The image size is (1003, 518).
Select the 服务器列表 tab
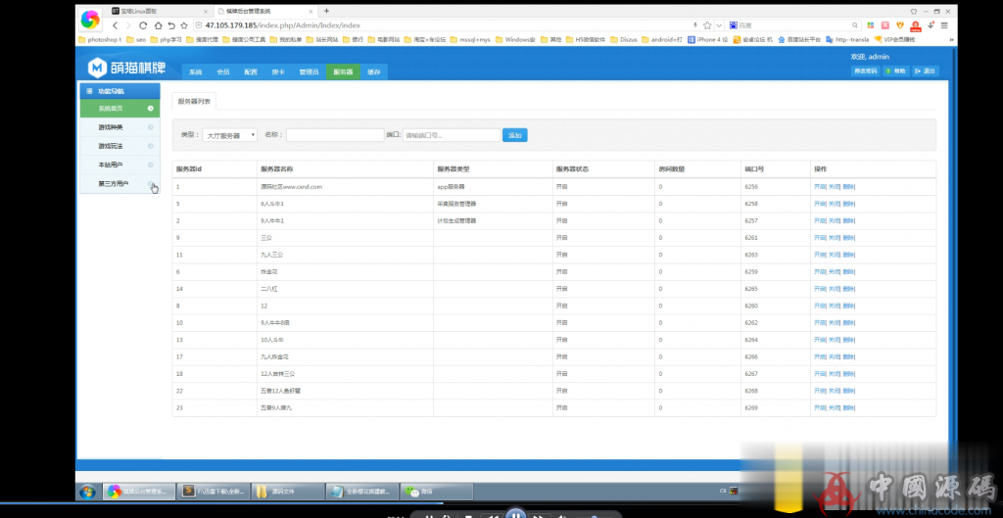click(195, 101)
